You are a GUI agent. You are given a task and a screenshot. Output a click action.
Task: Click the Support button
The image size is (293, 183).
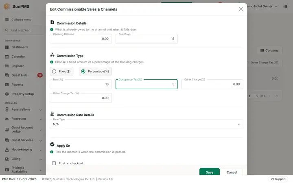(278, 179)
